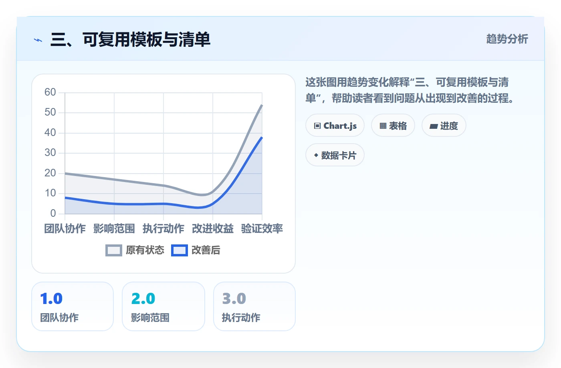Click the 0 y-axis value
Viewport: 561px width, 368px height.
(x=53, y=213)
